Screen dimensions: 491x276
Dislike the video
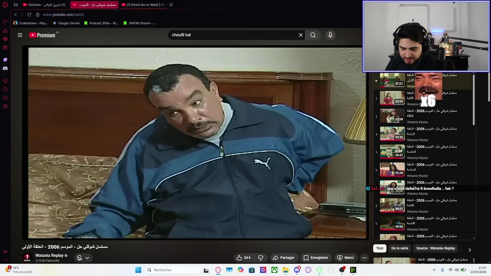pos(261,258)
